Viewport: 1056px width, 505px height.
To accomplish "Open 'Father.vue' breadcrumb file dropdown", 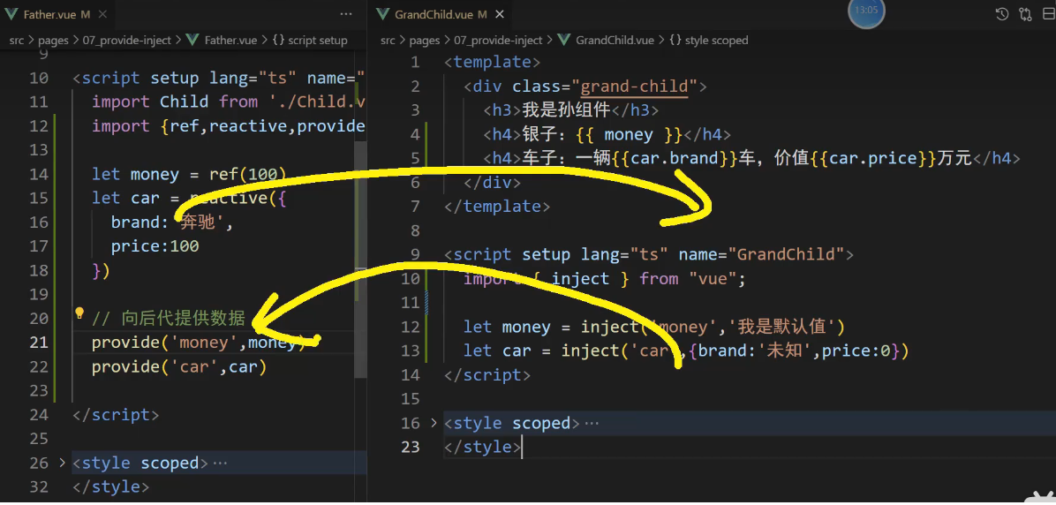I will tap(230, 41).
